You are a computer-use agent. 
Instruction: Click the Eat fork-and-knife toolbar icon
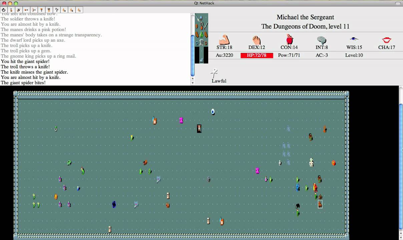(49, 10)
